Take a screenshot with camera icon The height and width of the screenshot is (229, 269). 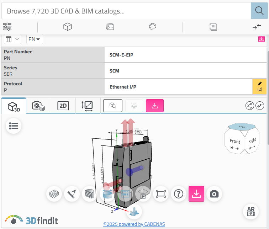tap(214, 194)
